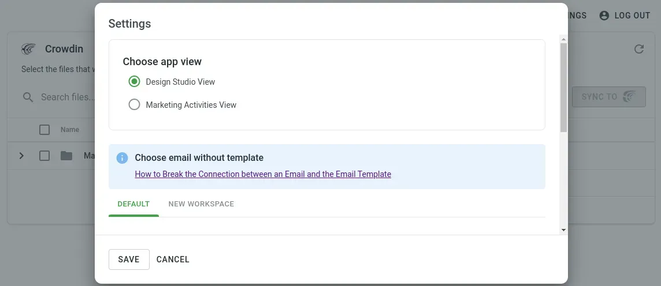
Task: Click the Crowdin logo icon
Action: (28, 49)
